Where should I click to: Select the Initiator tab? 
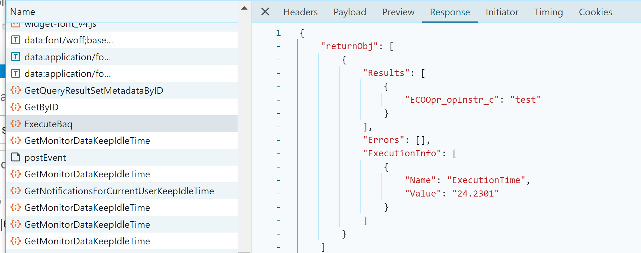point(502,12)
